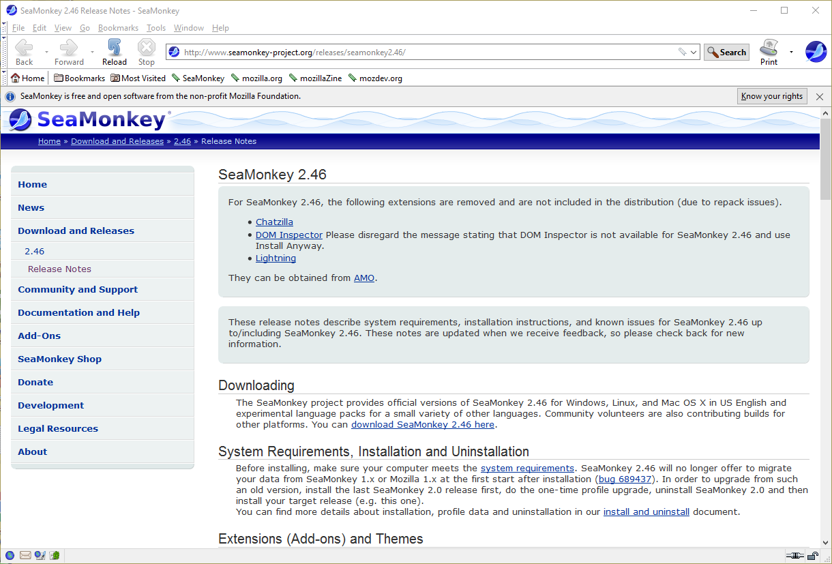The height and width of the screenshot is (564, 832).
Task: Open the Window menu
Action: [x=189, y=28]
